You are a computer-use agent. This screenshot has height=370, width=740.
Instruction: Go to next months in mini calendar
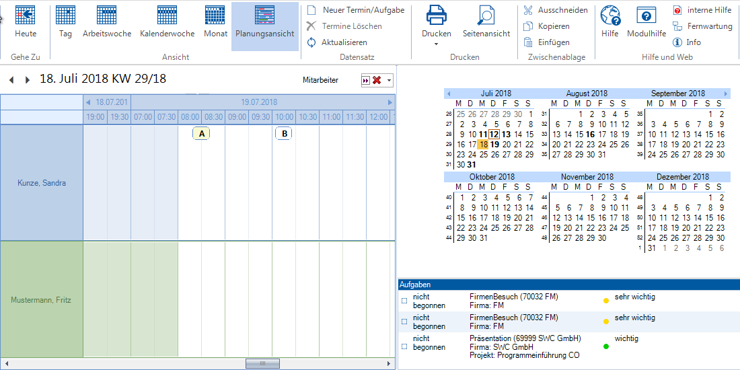click(x=725, y=94)
